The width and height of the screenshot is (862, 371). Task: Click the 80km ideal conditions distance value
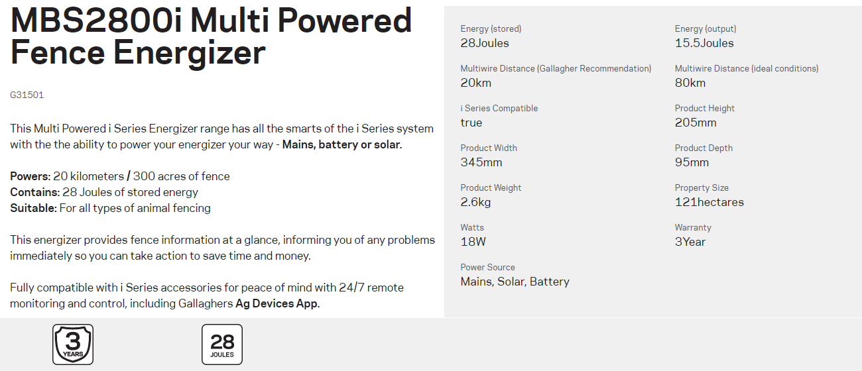pos(690,83)
